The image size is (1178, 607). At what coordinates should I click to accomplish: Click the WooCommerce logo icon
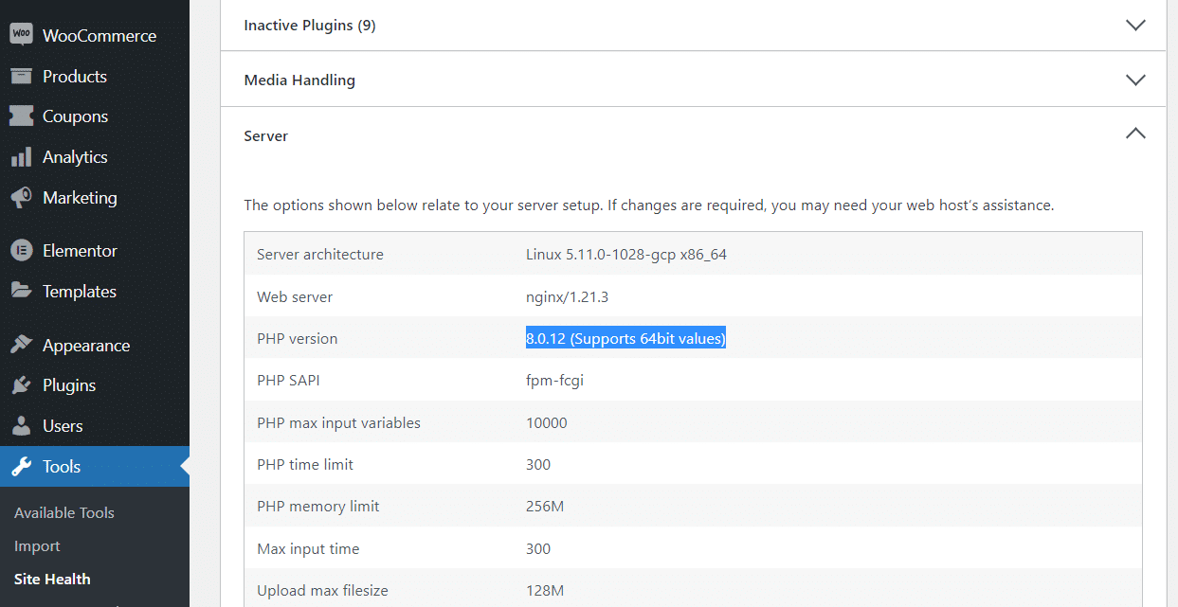click(x=21, y=35)
